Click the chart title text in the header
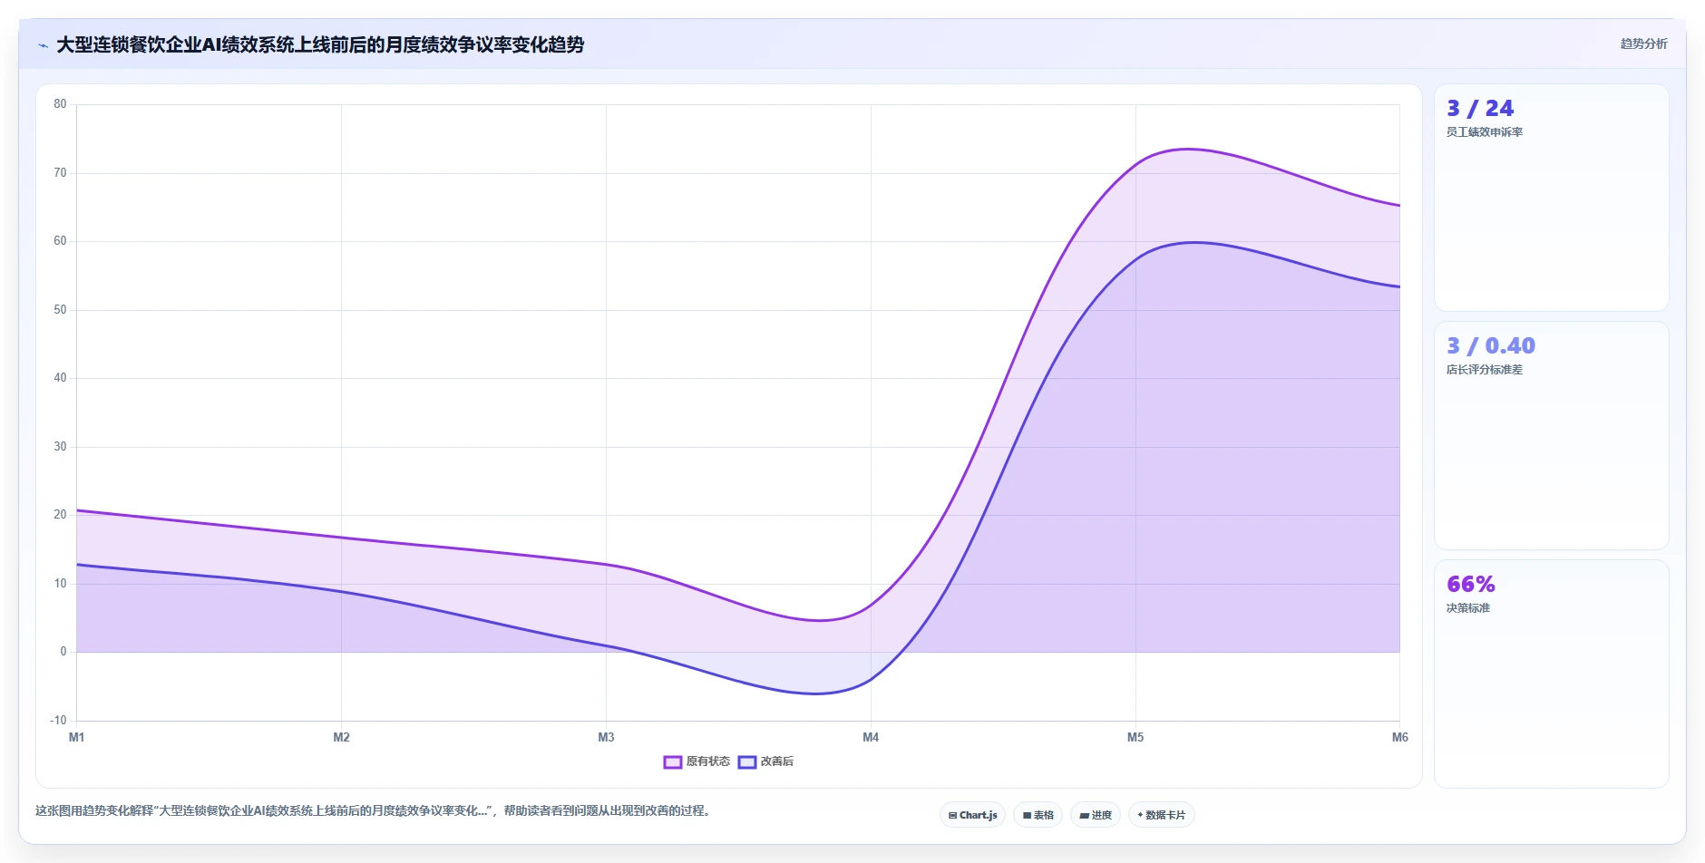The image size is (1705, 863). 320,44
